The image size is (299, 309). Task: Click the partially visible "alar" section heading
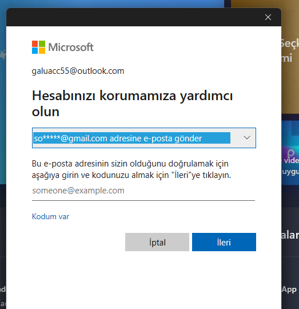click(x=290, y=235)
